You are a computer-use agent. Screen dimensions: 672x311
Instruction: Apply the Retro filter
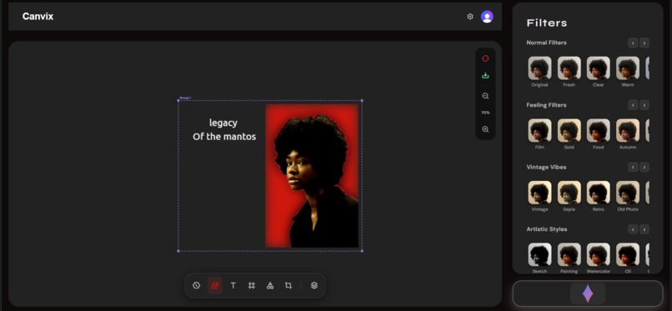(599, 193)
